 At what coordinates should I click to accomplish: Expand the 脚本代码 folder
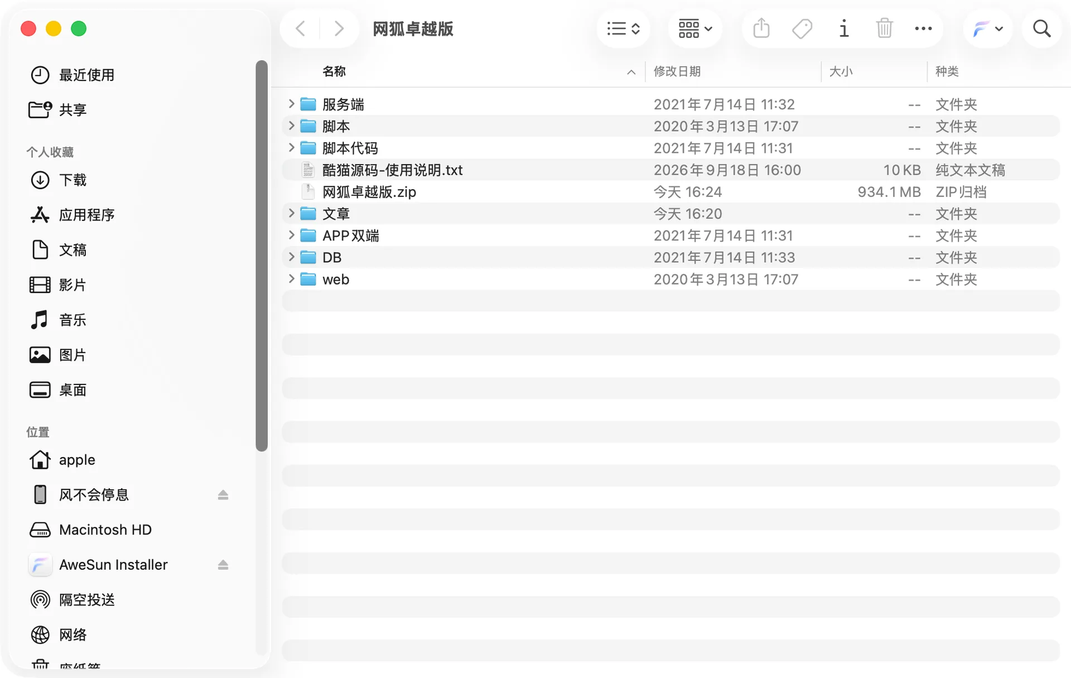(291, 147)
